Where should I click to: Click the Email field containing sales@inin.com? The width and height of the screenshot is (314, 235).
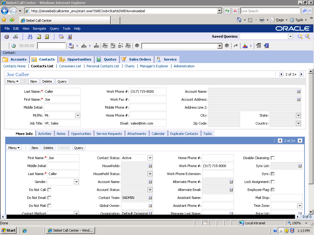click(x=148, y=123)
